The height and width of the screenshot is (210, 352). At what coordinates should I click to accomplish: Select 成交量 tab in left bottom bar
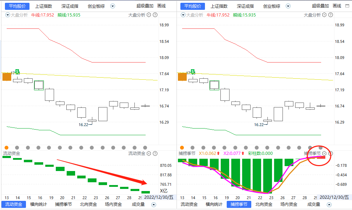point(138,204)
